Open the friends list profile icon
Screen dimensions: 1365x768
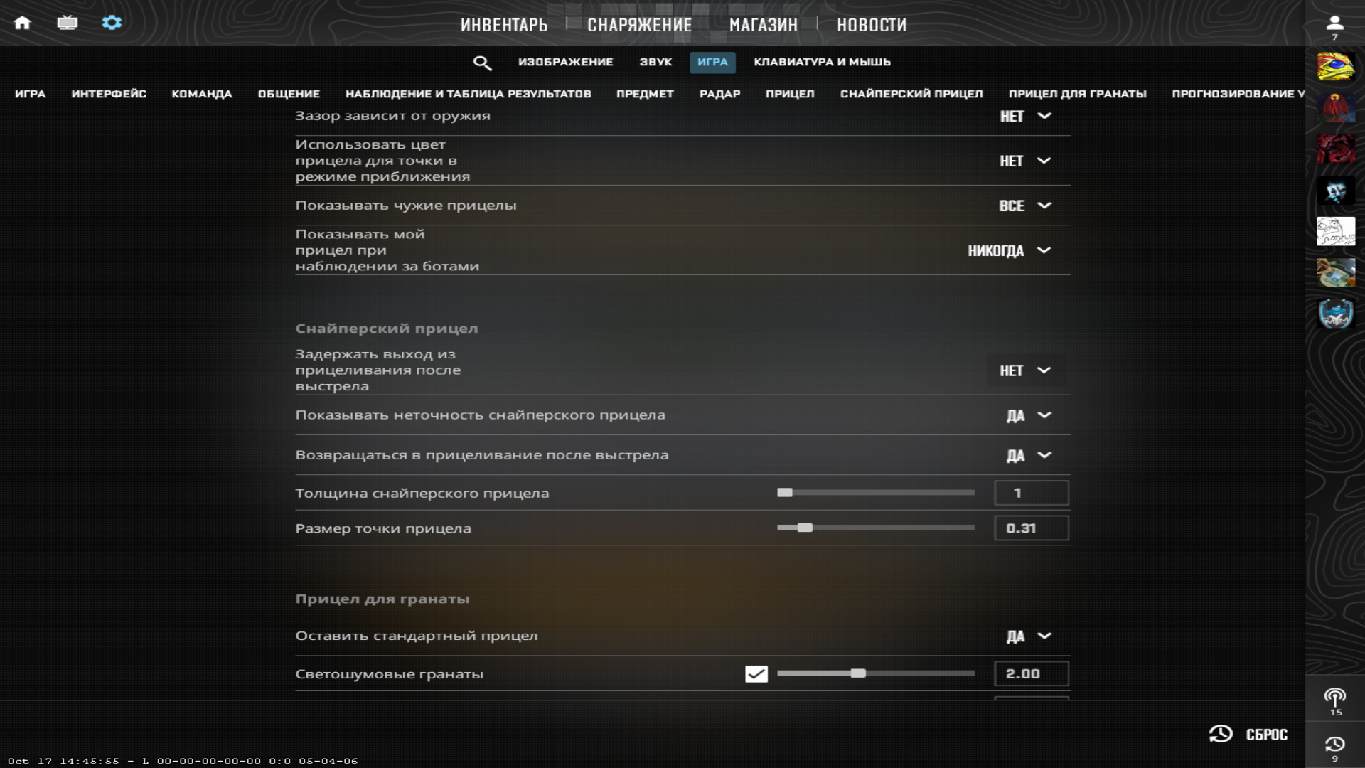(x=1334, y=23)
